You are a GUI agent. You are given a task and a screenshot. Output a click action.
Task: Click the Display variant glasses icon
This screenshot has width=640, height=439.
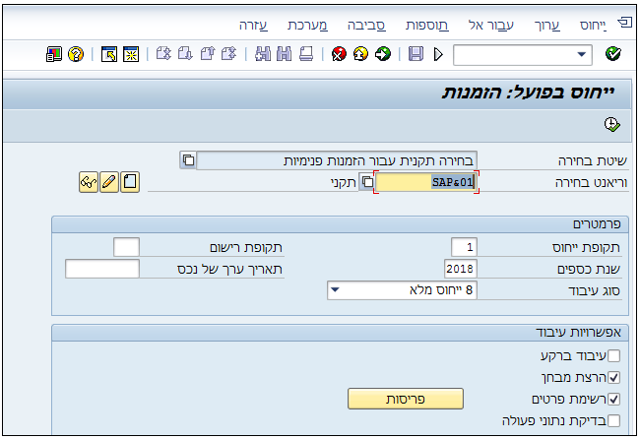(89, 182)
